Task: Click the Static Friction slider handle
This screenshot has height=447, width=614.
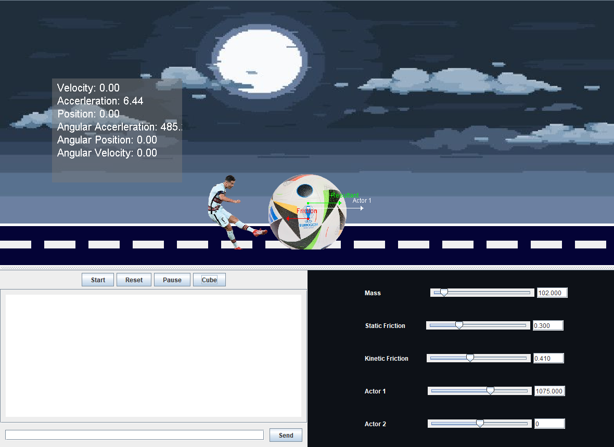Action: [x=459, y=325]
